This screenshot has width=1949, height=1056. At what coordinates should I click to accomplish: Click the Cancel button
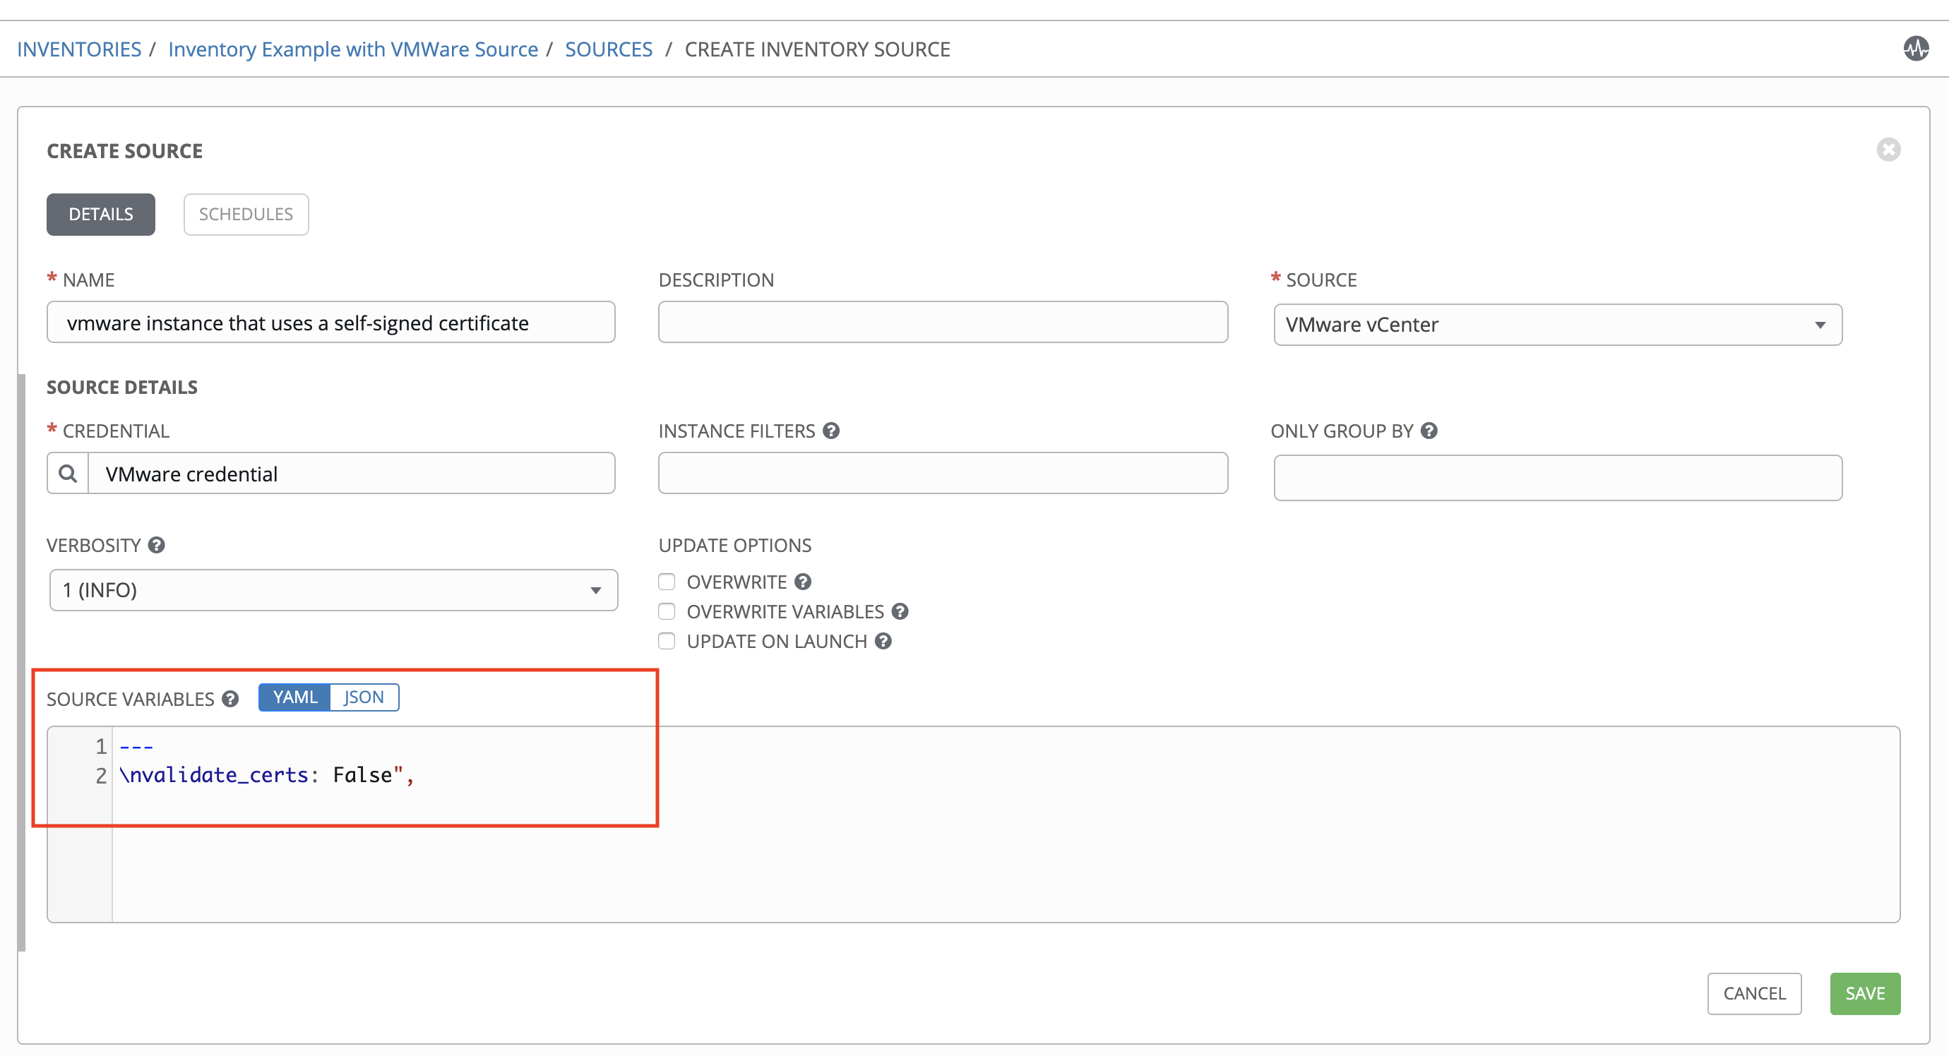pyautogui.click(x=1755, y=993)
